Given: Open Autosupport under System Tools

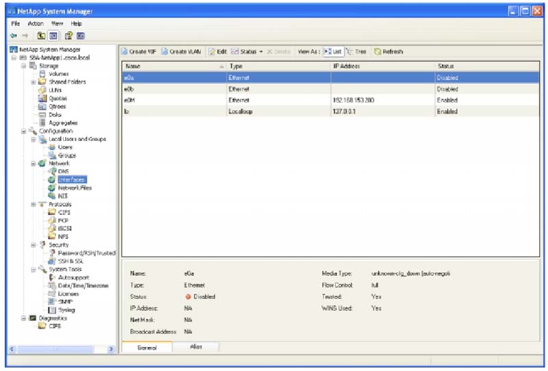Looking at the screenshot, I should pos(73,277).
